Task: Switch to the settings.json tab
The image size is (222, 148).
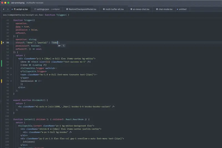Action: 47,9
